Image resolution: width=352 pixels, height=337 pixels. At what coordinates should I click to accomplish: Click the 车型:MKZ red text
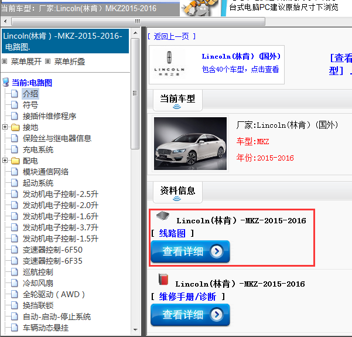[252, 142]
